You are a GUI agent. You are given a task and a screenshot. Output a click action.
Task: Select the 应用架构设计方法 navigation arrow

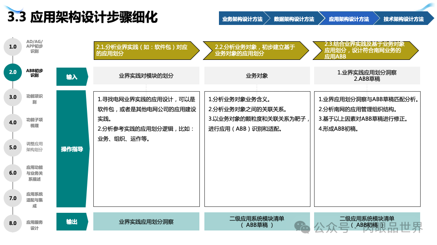[x=349, y=18]
